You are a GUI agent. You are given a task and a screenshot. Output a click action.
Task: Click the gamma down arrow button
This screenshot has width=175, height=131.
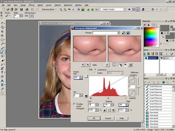point(113,110)
